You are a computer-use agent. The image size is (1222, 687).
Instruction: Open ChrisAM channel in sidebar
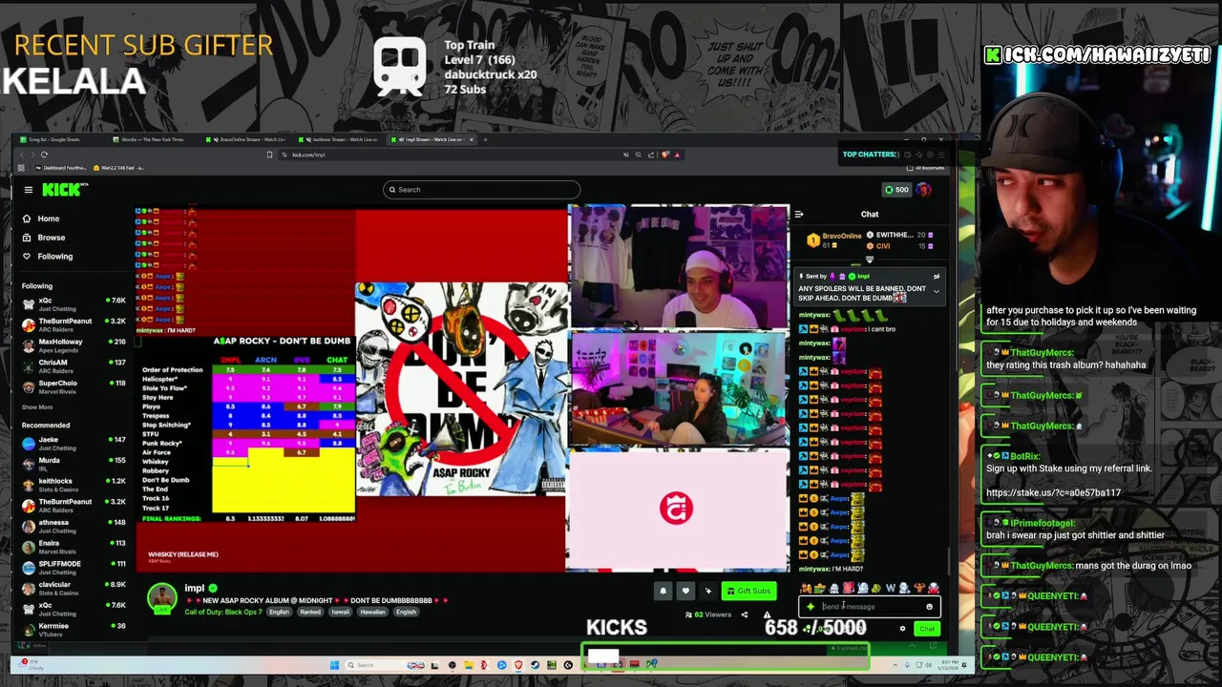point(74,365)
